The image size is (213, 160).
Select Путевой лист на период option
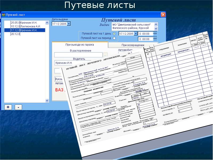[x=114, y=38]
